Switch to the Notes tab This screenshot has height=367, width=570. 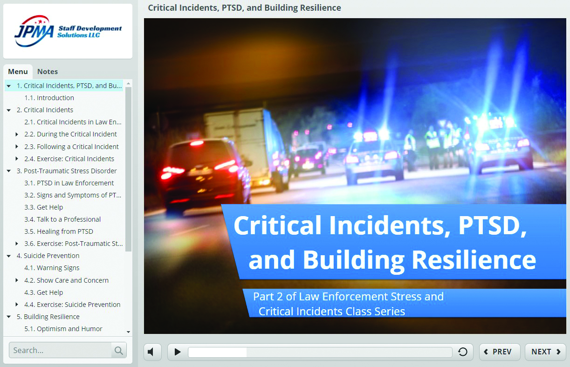[x=48, y=72]
